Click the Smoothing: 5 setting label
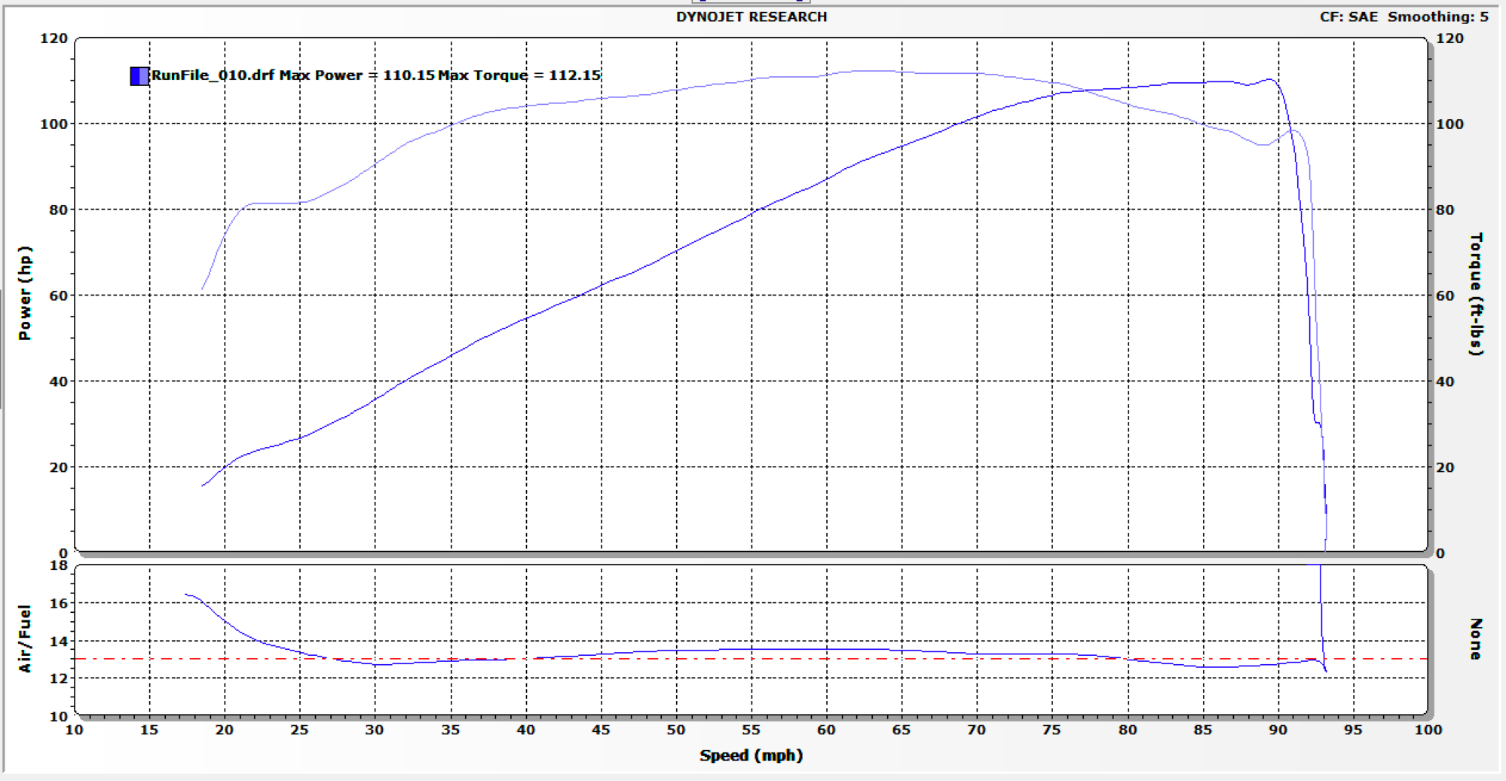 point(1437,17)
